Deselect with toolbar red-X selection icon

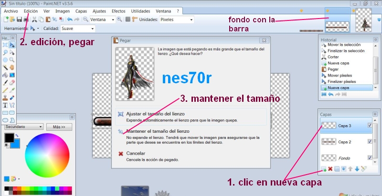pos(61,20)
